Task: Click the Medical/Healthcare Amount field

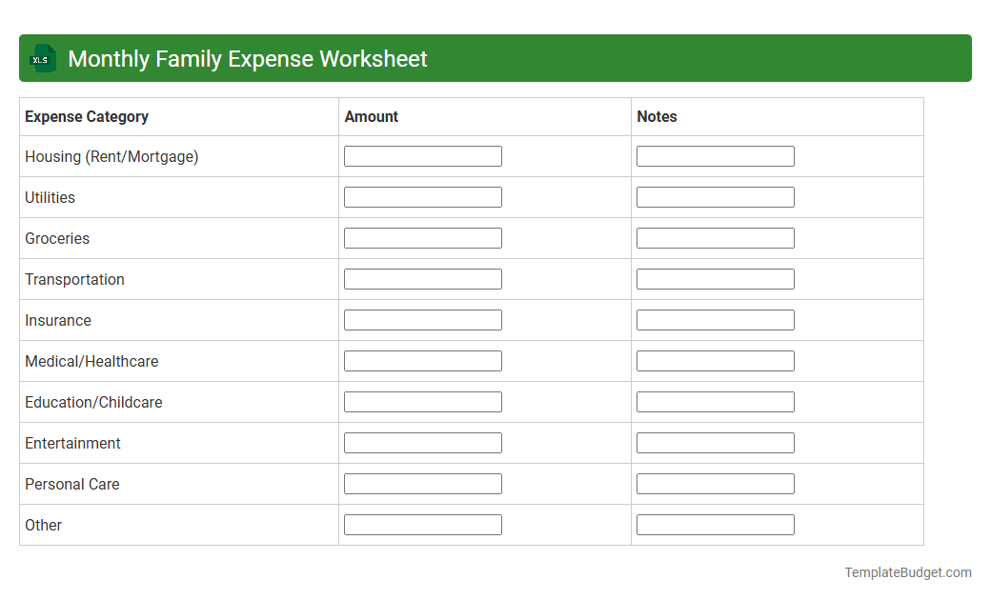Action: (x=422, y=360)
